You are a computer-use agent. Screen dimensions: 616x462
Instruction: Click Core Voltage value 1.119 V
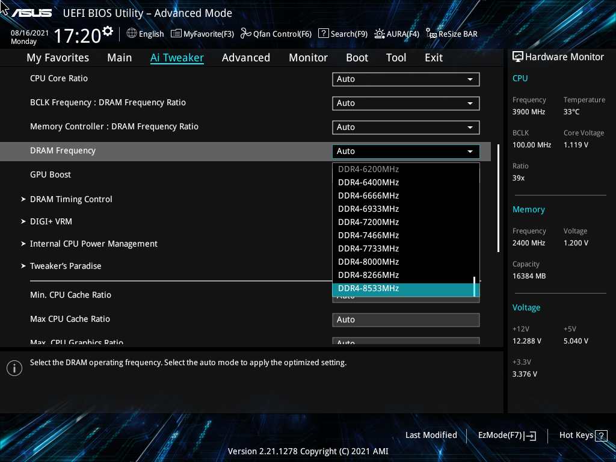576,145
